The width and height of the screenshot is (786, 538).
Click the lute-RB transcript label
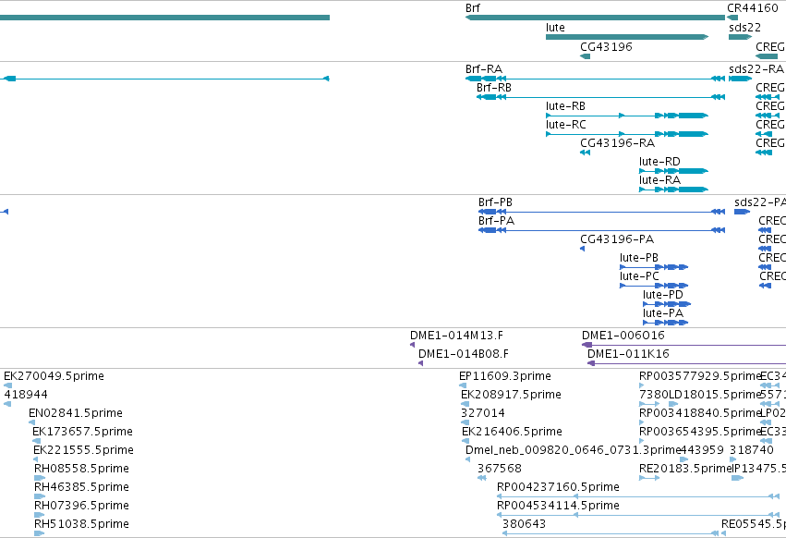point(565,106)
